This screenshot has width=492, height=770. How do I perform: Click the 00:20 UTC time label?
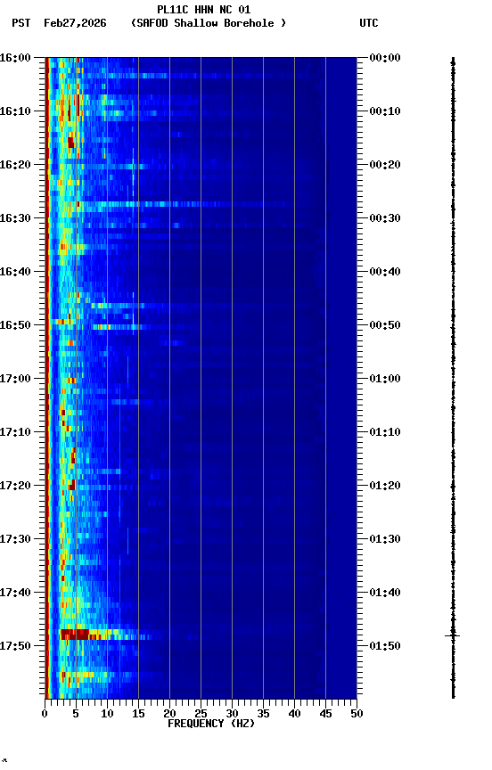(385, 165)
